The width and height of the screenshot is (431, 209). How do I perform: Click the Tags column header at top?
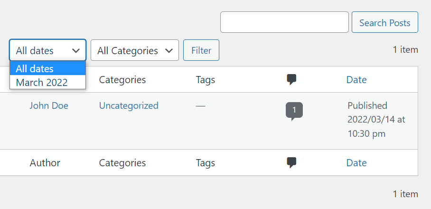click(x=206, y=80)
